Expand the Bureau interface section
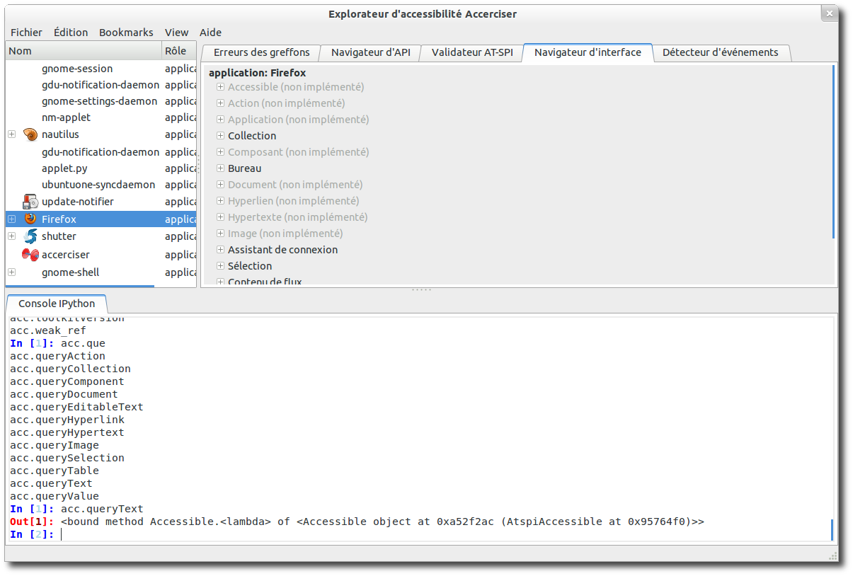Screen dimensions: 853x576 221,168
